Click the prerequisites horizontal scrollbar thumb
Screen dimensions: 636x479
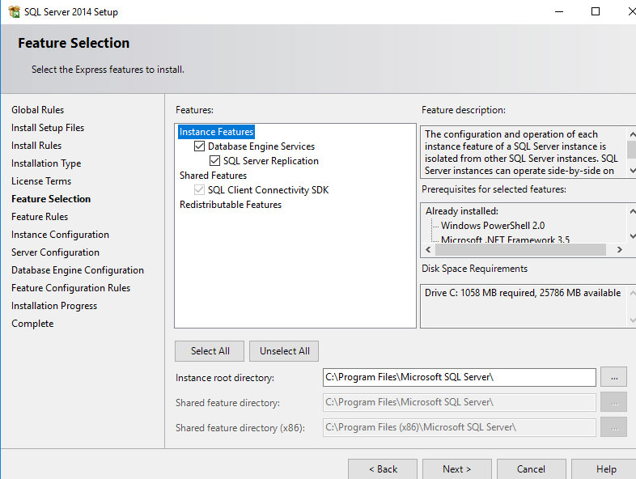point(520,249)
